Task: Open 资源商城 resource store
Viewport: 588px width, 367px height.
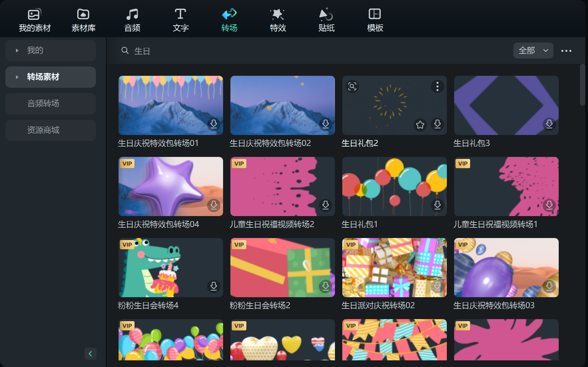Action: pyautogui.click(x=51, y=130)
